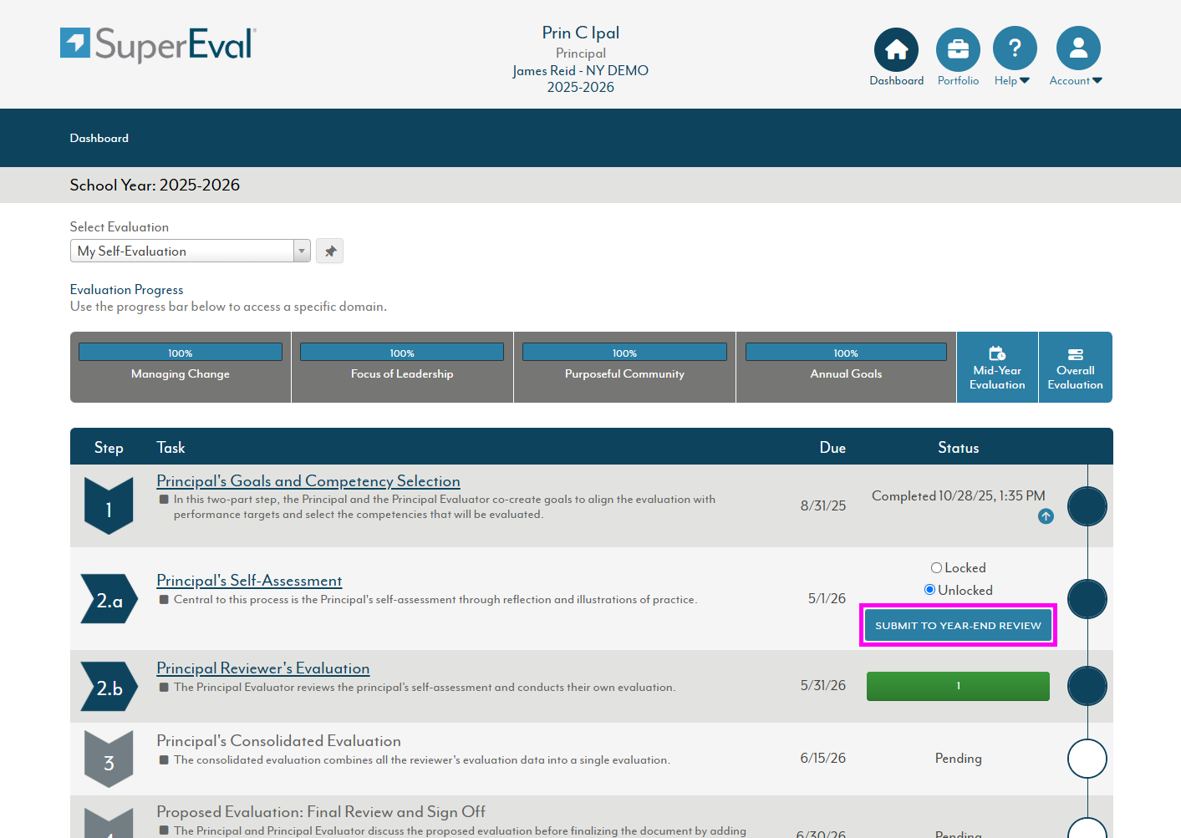The width and height of the screenshot is (1181, 838).
Task: Click the Account profile icon
Action: coord(1078,49)
